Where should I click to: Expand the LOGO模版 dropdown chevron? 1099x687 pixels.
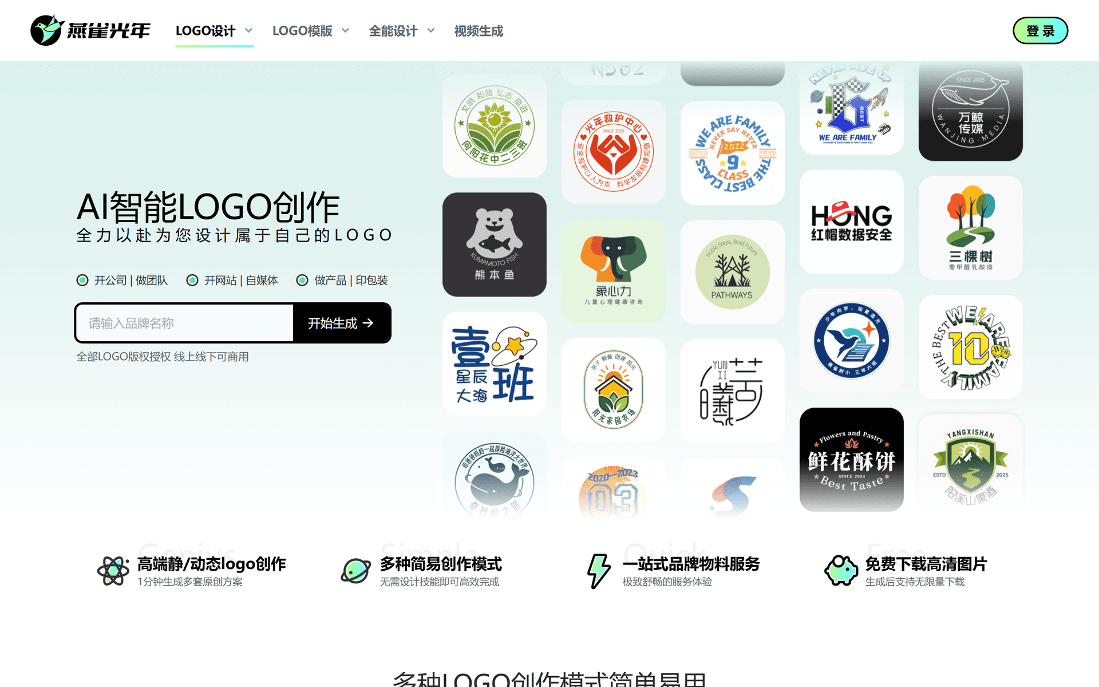(346, 31)
